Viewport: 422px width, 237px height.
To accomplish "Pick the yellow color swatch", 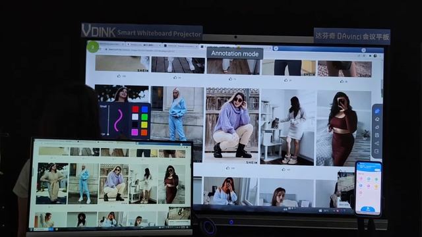I will [x=144, y=124].
